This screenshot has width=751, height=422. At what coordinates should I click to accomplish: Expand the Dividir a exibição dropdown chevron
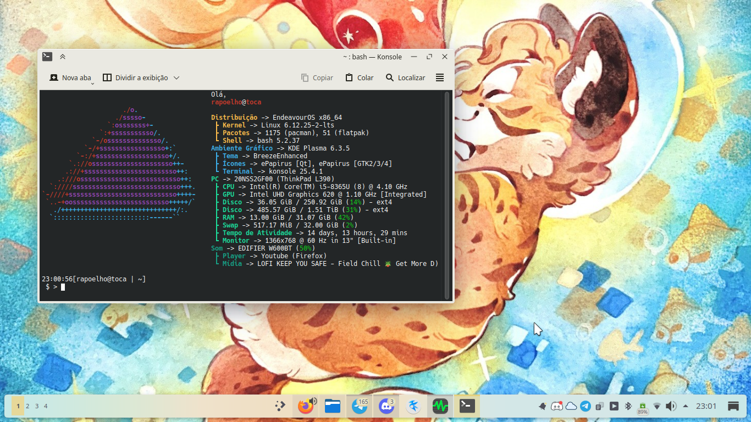click(x=176, y=77)
